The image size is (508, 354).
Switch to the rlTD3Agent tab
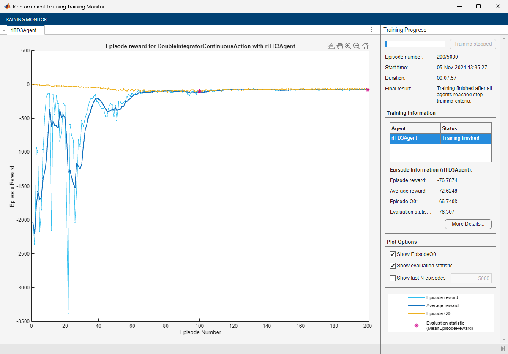point(24,30)
